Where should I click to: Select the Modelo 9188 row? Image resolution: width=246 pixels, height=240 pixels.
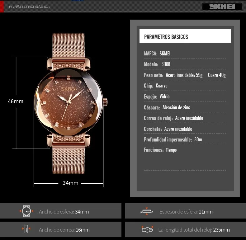click(185, 64)
